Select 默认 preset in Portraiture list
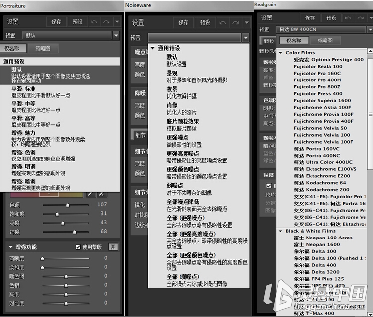Screen dimensions: 373x317 click(60, 75)
